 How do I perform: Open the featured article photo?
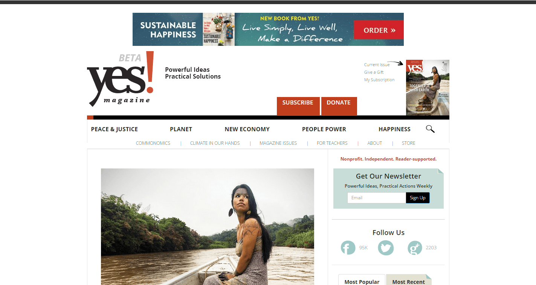208,227
